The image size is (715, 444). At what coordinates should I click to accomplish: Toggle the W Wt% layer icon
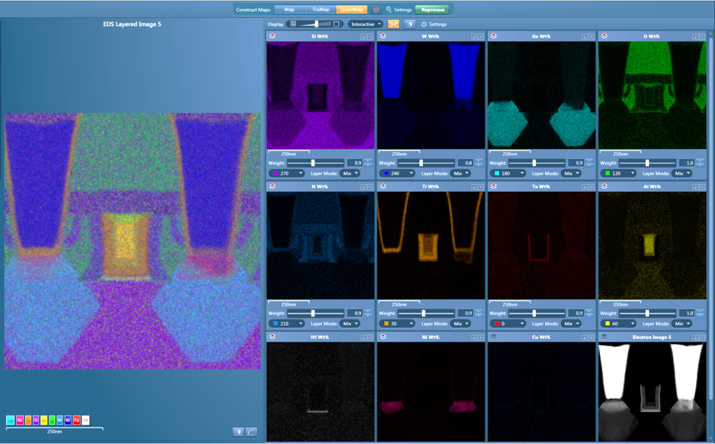(x=383, y=36)
